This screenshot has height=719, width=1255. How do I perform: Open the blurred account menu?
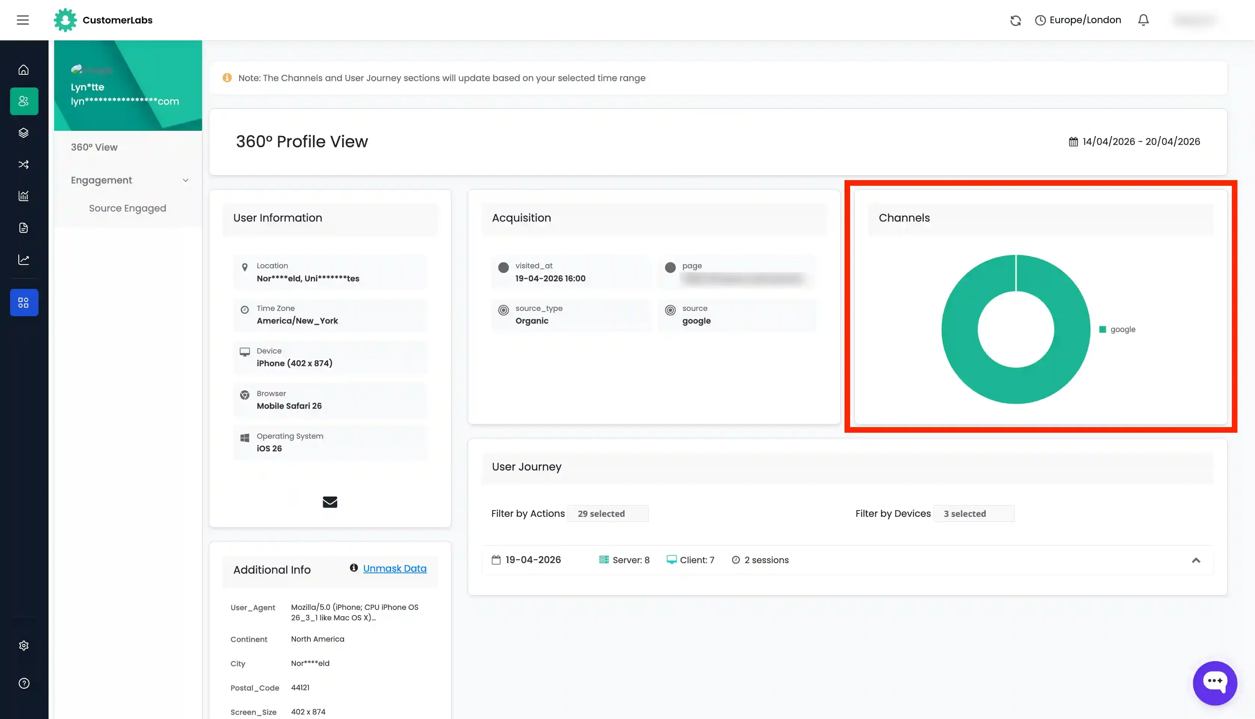tap(1195, 20)
